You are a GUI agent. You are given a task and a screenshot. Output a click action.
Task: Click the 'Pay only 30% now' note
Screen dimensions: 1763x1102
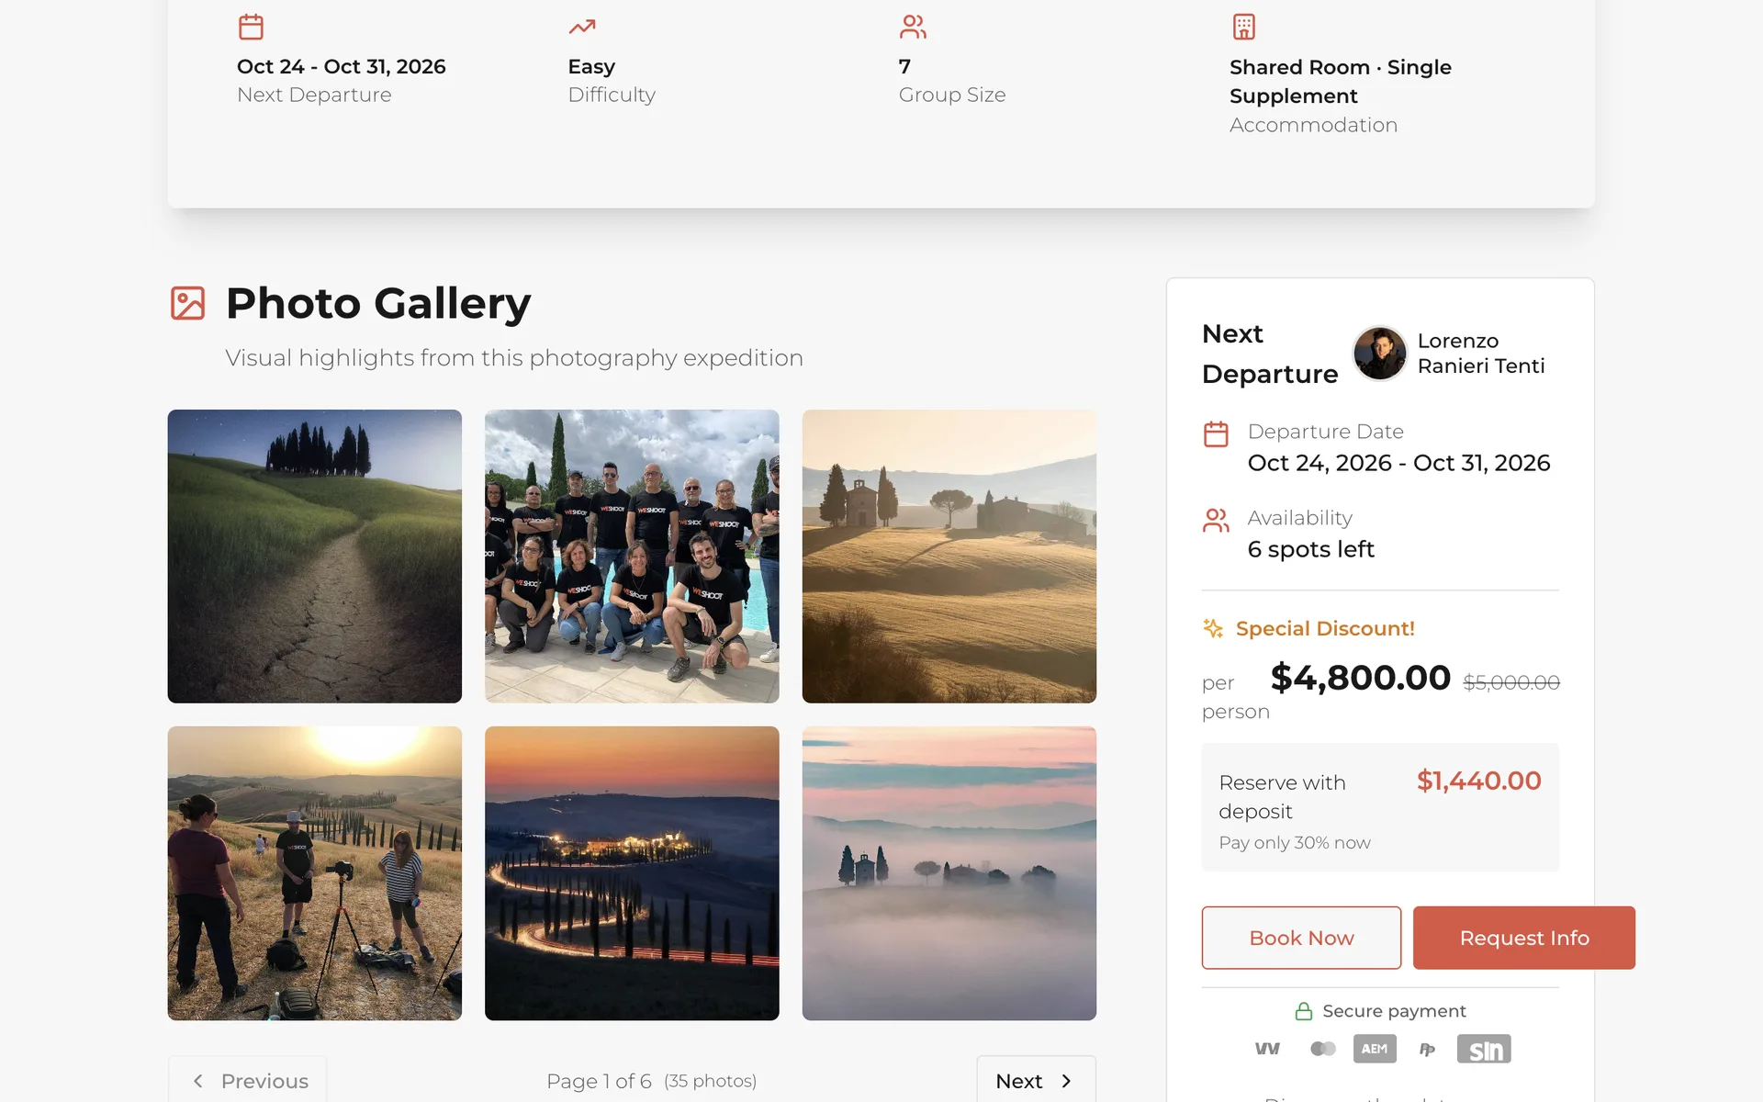pyautogui.click(x=1295, y=842)
